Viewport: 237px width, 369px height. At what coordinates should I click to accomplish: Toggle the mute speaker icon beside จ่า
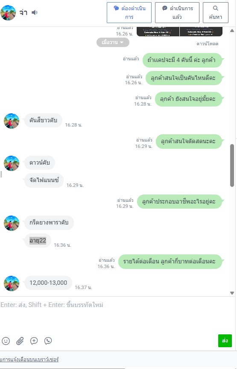[35, 12]
